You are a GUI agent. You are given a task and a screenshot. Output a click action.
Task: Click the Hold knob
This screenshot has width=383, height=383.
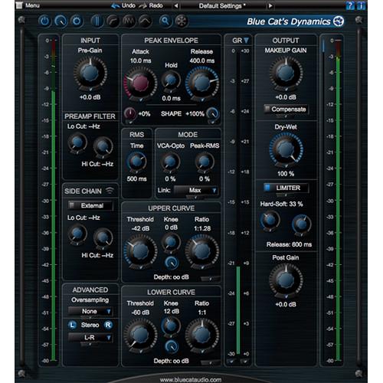[171, 80]
